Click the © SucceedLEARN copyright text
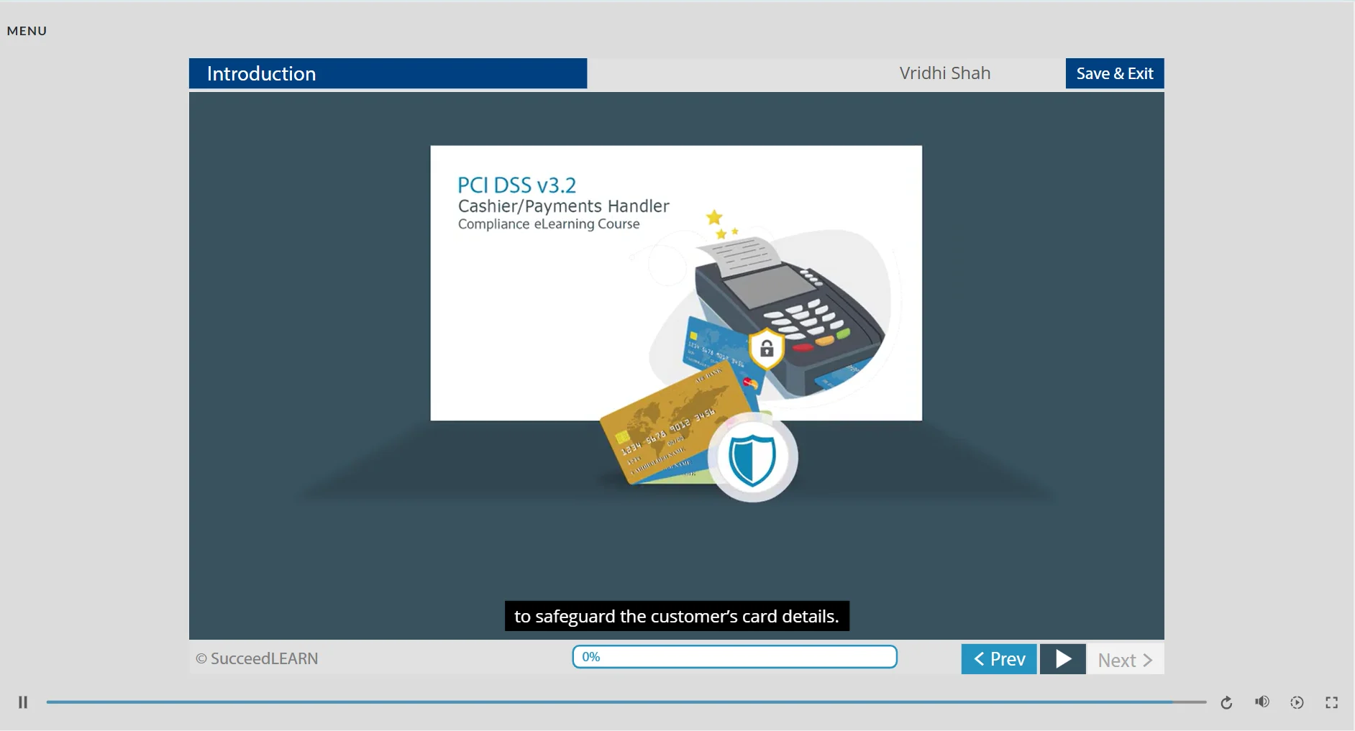This screenshot has height=731, width=1355. click(x=257, y=658)
